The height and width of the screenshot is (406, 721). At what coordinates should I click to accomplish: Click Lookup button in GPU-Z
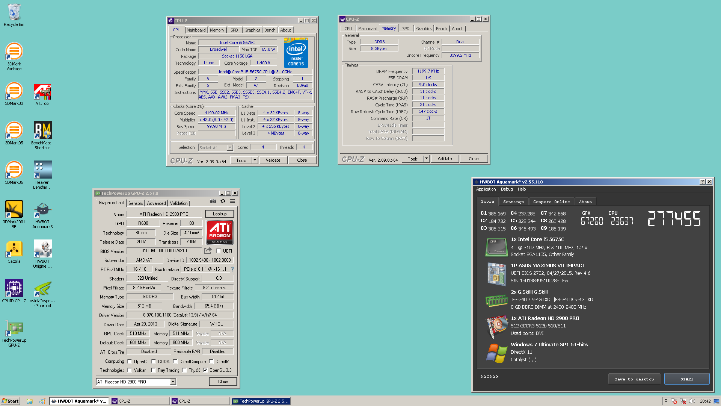coord(220,214)
